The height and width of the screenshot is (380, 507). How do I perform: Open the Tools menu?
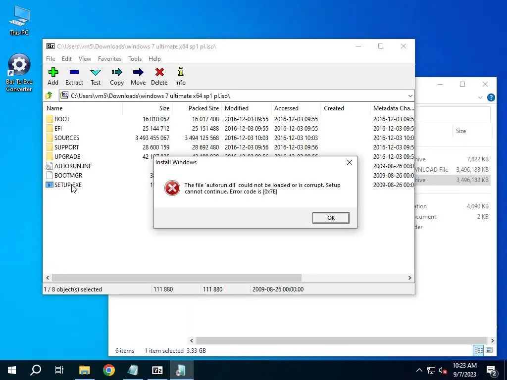pos(135,59)
